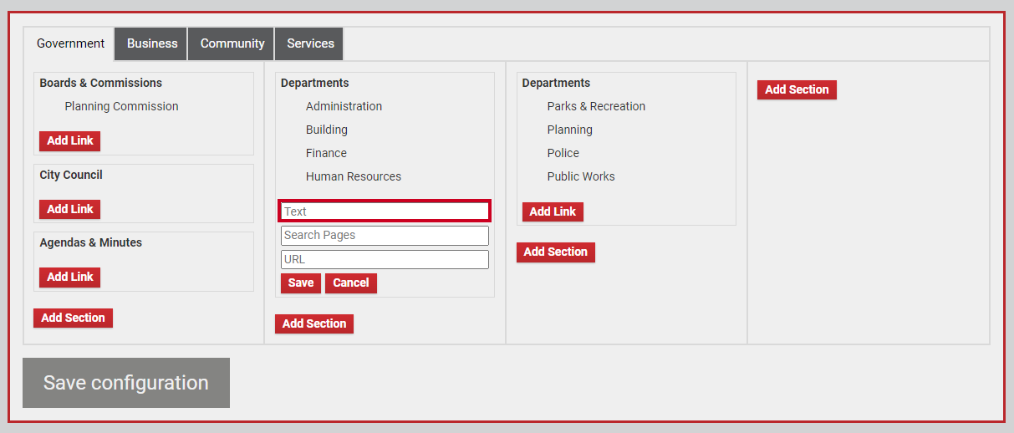This screenshot has height=433, width=1014.
Task: Add Link under Parks & Recreation departments list
Action: point(553,211)
